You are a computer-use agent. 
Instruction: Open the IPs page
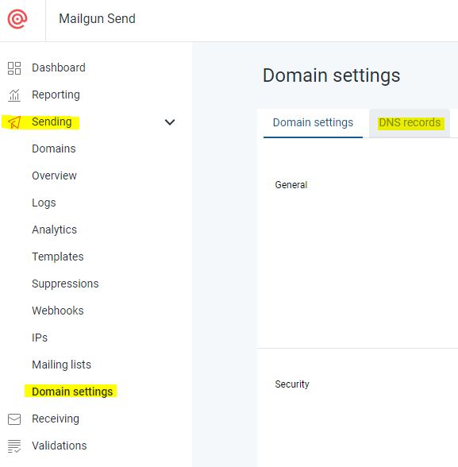coord(40,338)
